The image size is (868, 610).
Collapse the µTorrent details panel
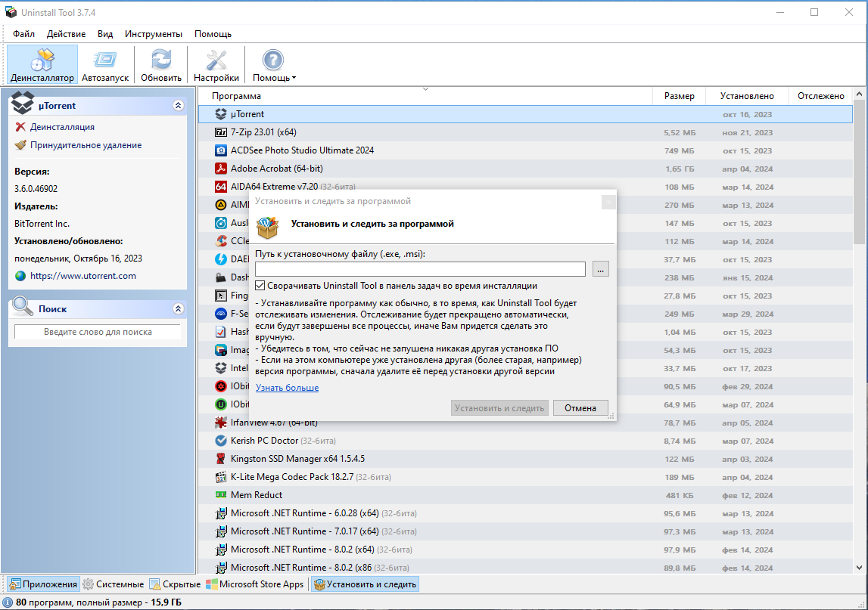(179, 106)
